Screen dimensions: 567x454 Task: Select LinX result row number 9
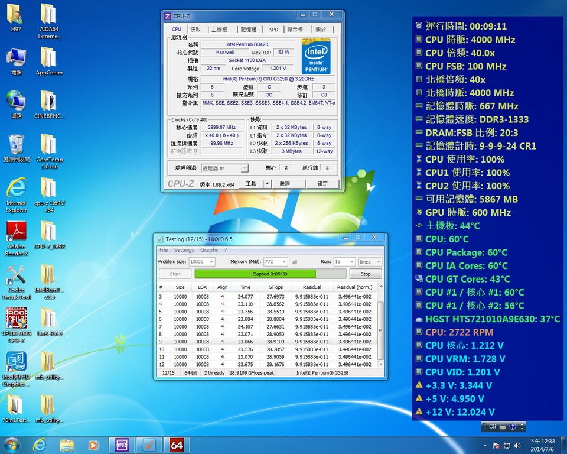click(x=268, y=342)
